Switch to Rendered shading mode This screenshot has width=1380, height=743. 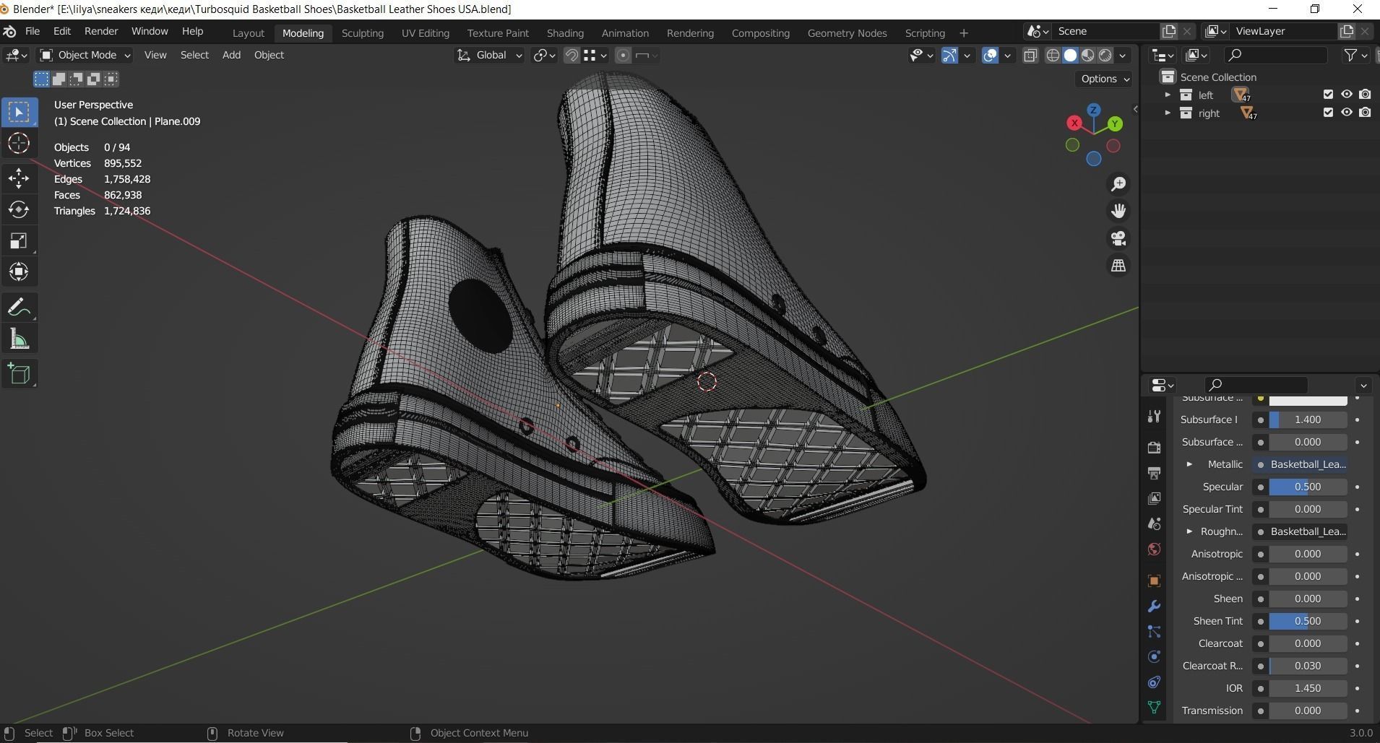tap(1105, 55)
